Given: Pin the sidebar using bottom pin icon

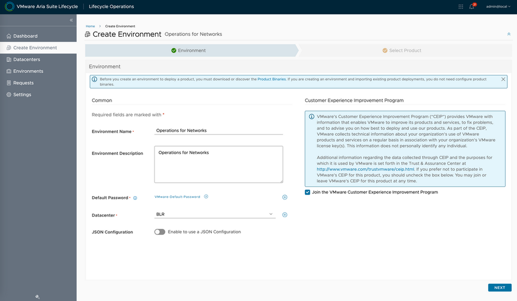Looking at the screenshot, I should click(38, 297).
